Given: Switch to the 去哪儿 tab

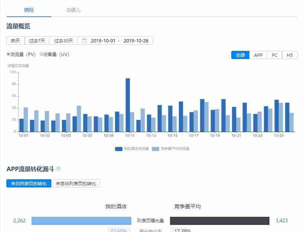Looking at the screenshot, I should pyautogui.click(x=73, y=10).
